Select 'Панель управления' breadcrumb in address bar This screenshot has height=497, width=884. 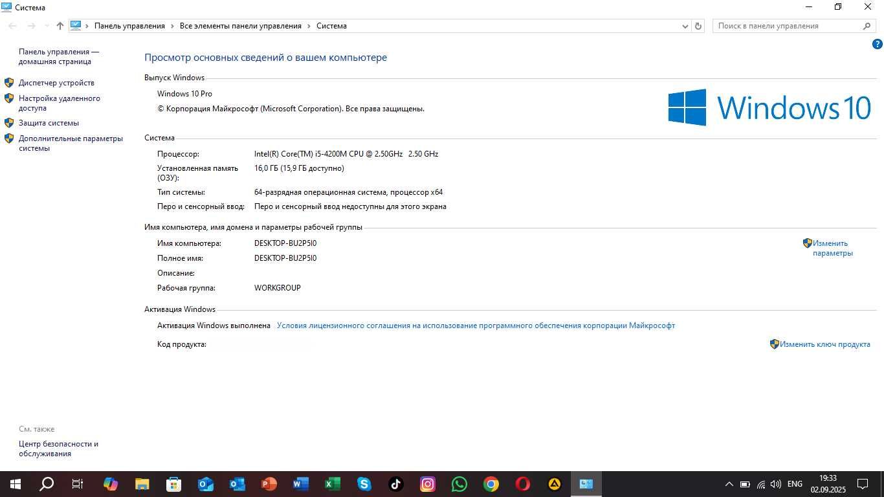tap(129, 26)
